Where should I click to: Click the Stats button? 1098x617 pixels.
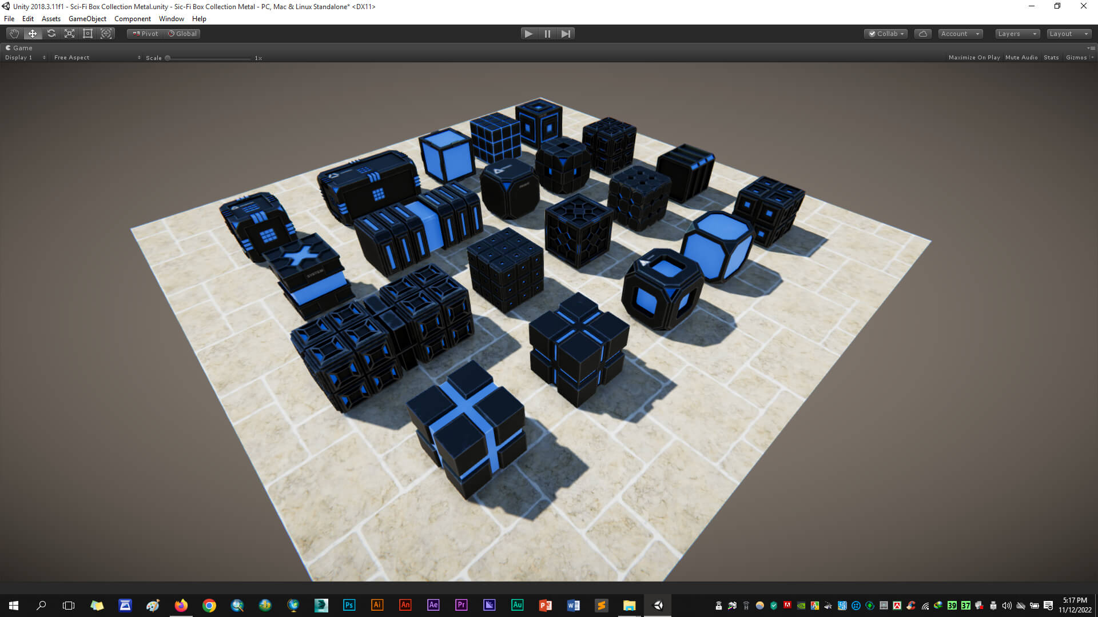pos(1051,58)
